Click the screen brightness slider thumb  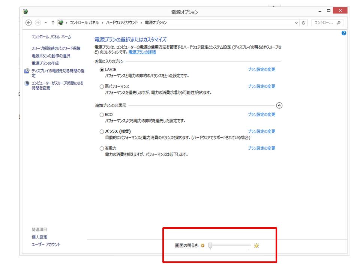210,246
